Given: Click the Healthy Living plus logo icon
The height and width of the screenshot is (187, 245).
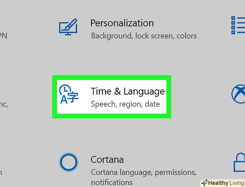Looking at the screenshot, I should click(204, 183).
